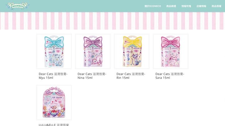Screen dimensions: 225x126
Task: Open the 店鋪情報 navigation link
Action: pyautogui.click(x=201, y=6)
